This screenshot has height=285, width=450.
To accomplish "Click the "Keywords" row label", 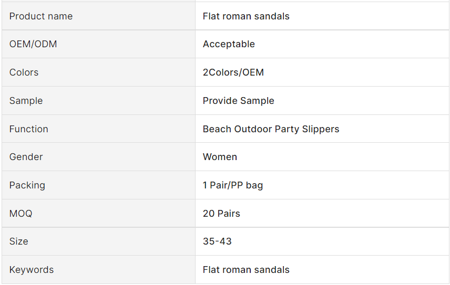I will 32,270.
